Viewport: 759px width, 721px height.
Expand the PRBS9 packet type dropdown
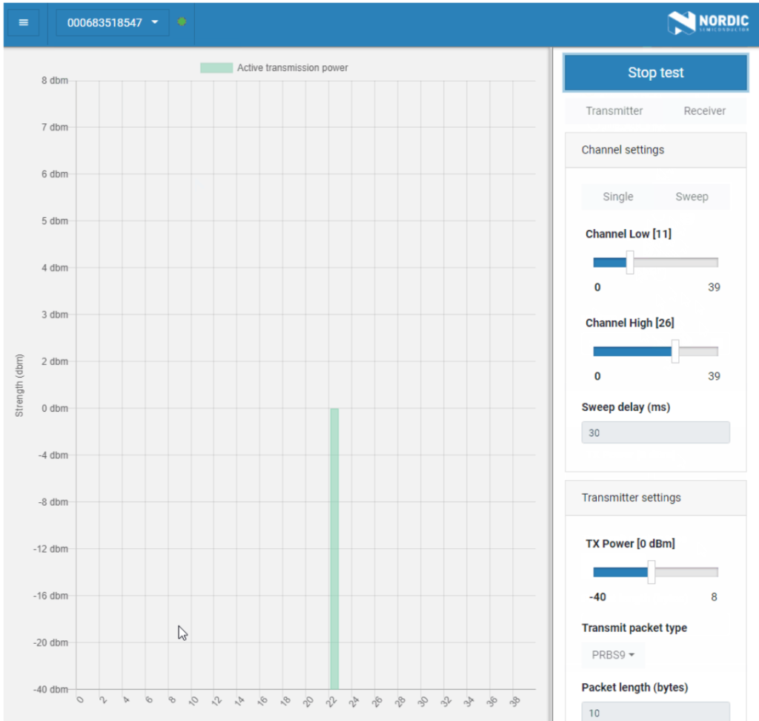coord(613,656)
